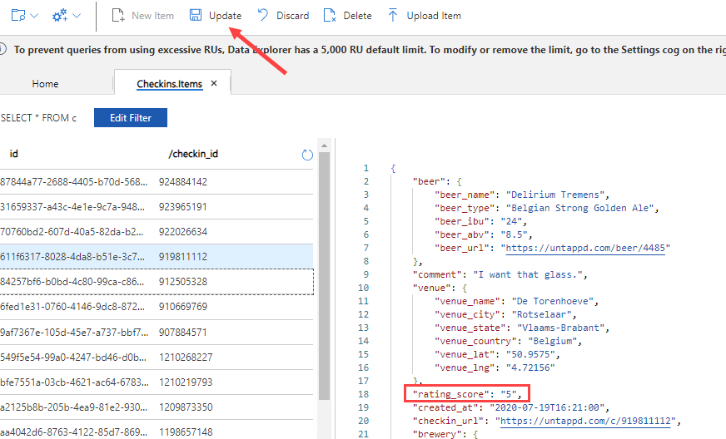Click the new container icon

[17, 16]
